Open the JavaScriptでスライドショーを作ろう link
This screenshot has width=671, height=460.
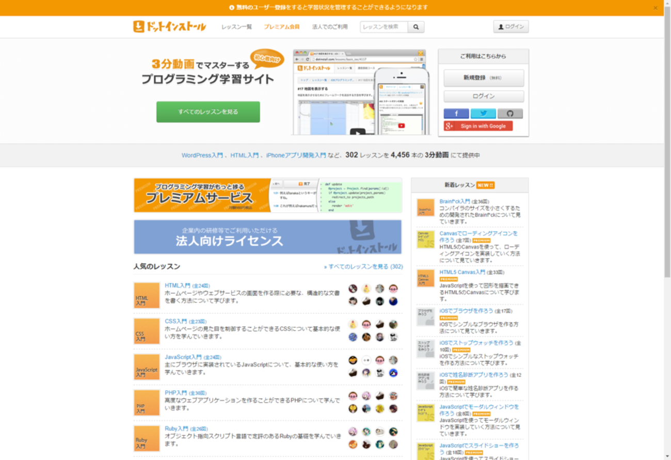[479, 449]
